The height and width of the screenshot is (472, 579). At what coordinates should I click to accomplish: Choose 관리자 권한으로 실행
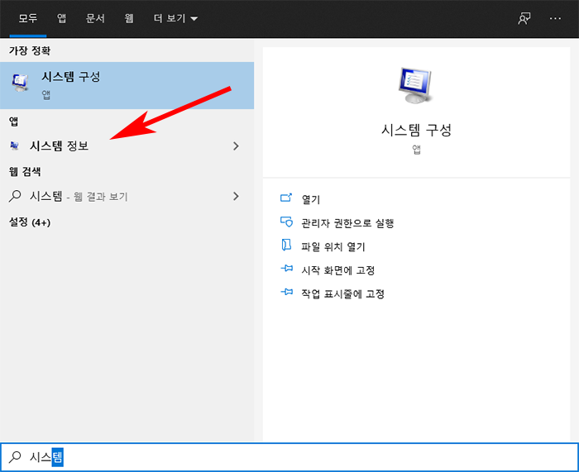[348, 223]
